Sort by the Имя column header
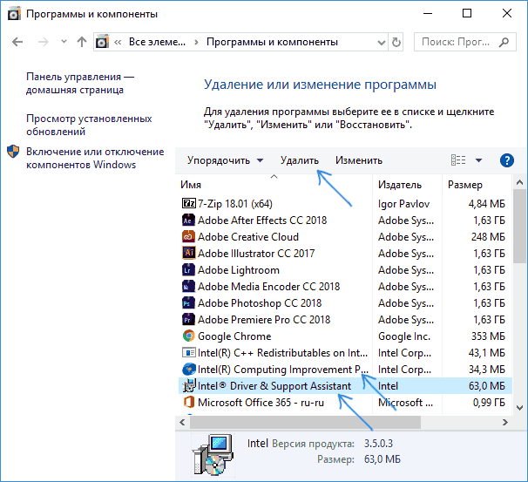 [x=191, y=185]
